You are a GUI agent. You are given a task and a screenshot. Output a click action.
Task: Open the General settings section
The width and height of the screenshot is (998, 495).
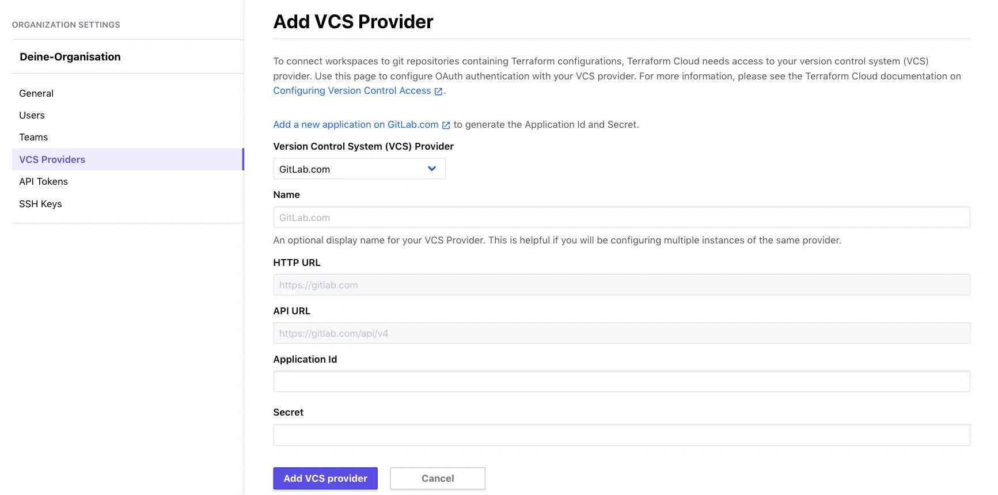(36, 93)
